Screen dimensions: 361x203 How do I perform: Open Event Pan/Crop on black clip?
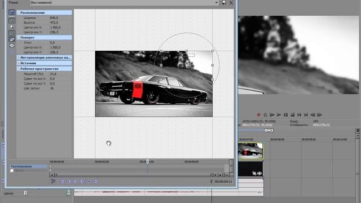(254, 173)
